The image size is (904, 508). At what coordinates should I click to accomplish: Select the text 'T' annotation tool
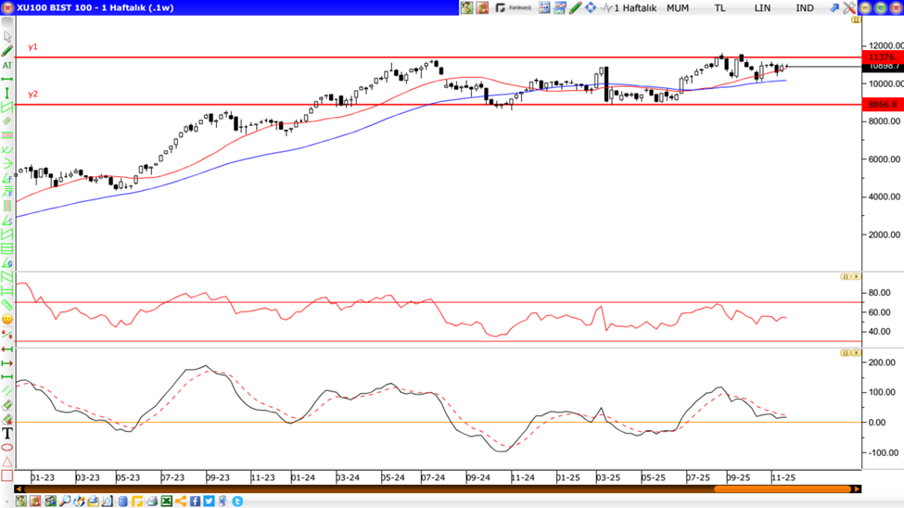coord(7,433)
